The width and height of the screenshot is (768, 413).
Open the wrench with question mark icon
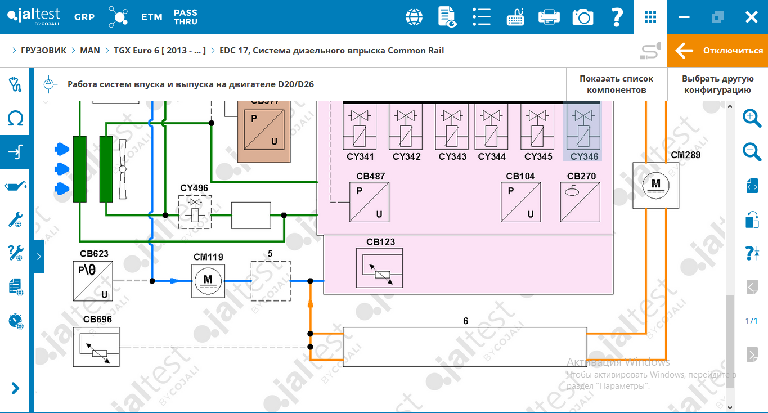click(x=15, y=253)
